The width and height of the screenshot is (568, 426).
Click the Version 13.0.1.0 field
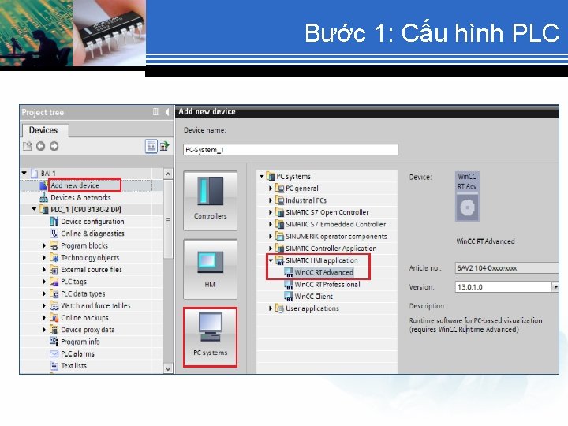(503, 287)
